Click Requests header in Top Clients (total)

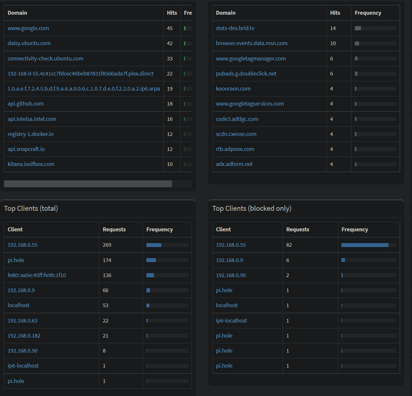[x=114, y=229]
